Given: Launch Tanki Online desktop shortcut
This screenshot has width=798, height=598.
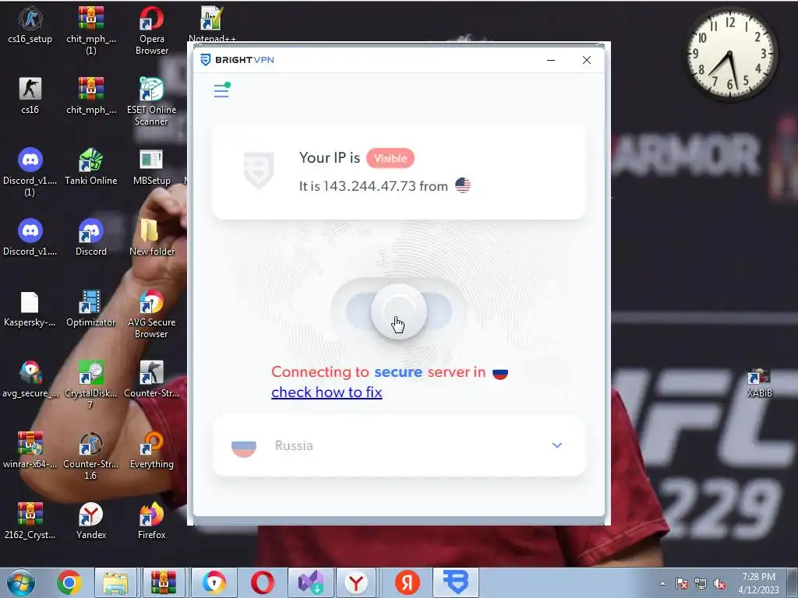Looking at the screenshot, I should point(91,167).
